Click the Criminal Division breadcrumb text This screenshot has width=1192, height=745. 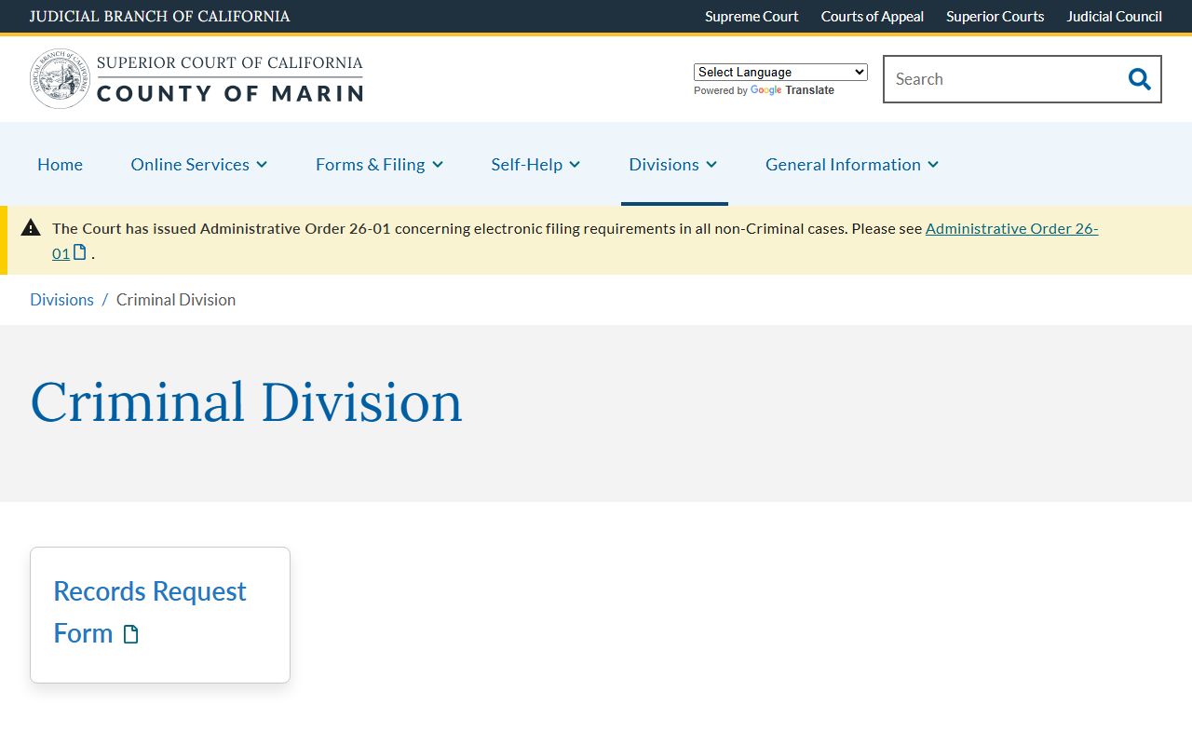176,299
